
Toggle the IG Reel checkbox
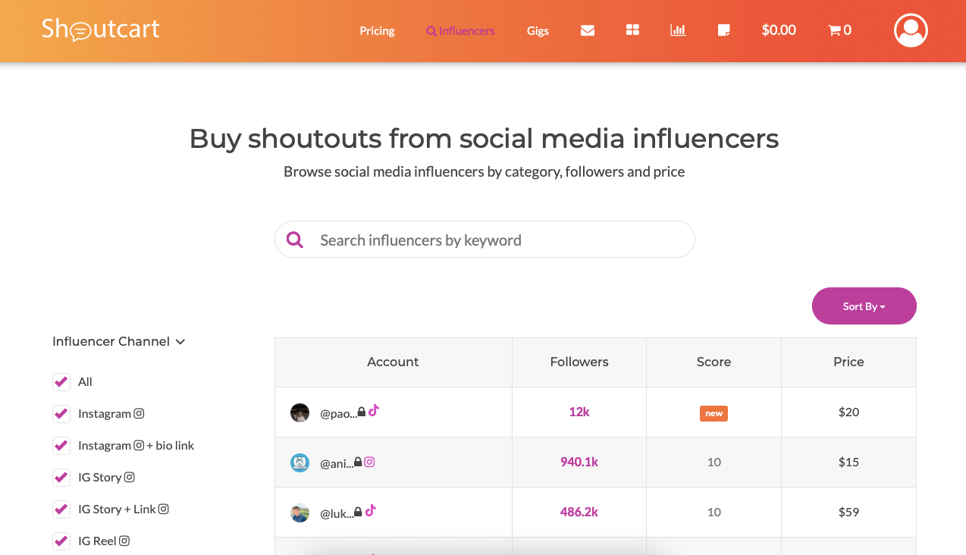(61, 541)
